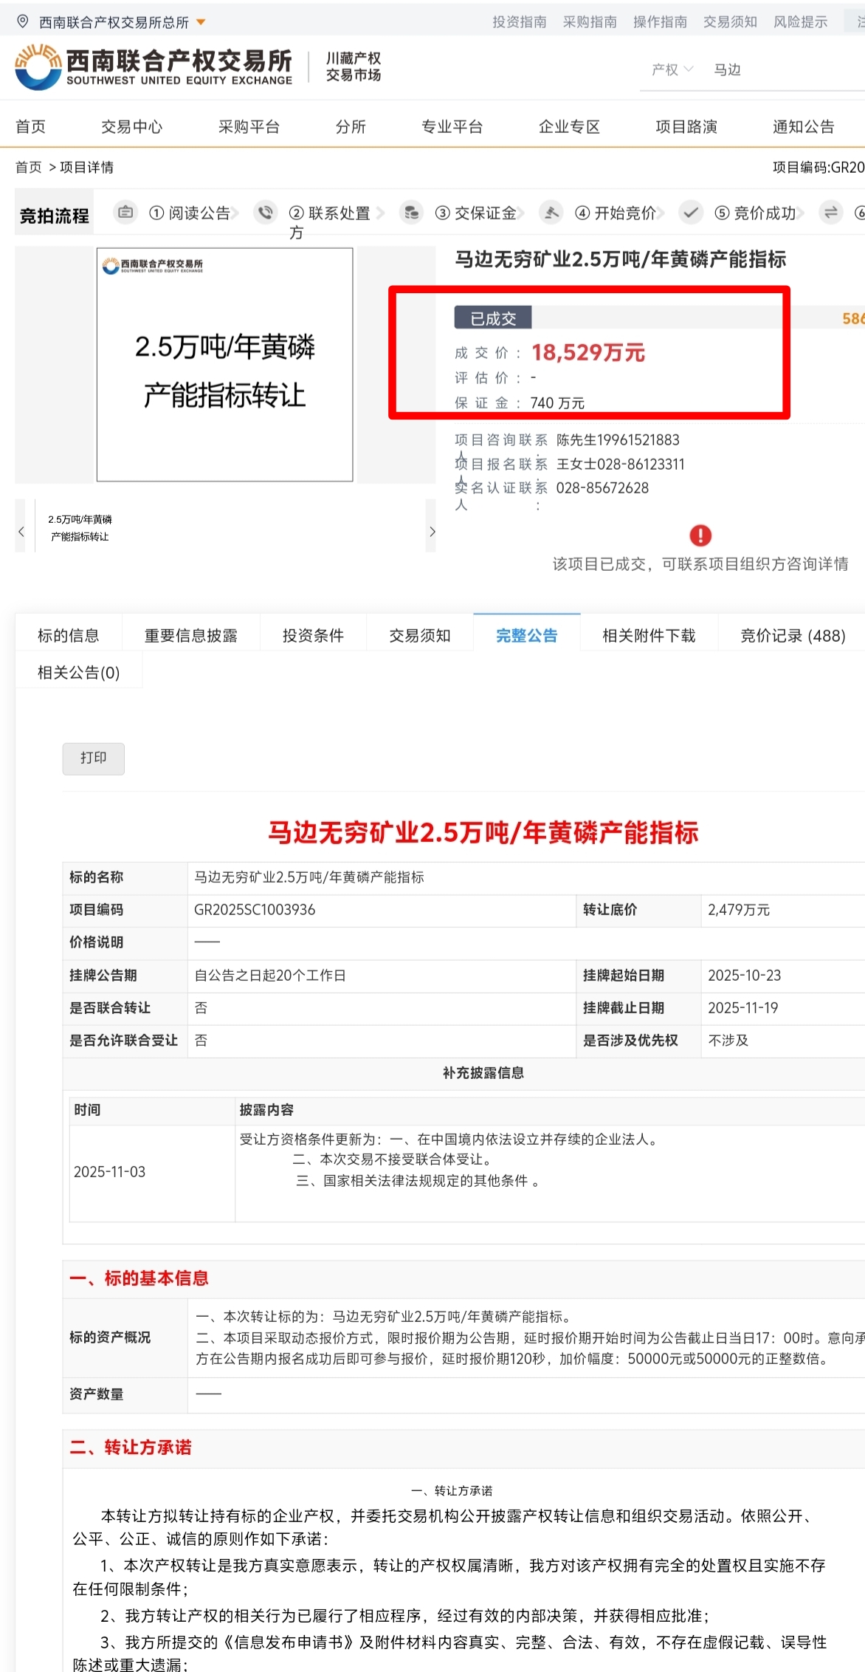Switch to the 投资条件 tab

(x=314, y=635)
